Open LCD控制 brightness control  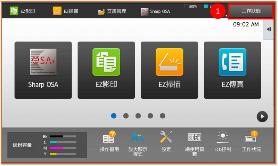[x=223, y=141]
